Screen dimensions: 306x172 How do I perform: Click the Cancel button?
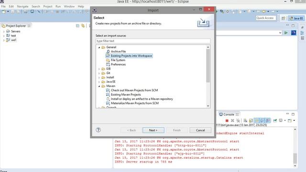click(x=200, y=130)
